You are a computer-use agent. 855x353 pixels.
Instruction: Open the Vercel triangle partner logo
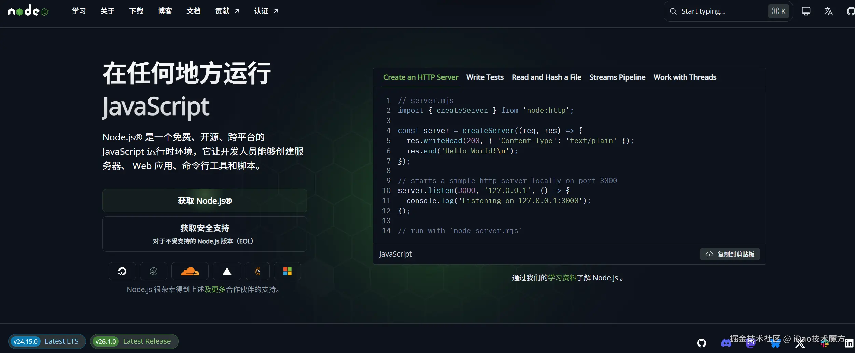click(227, 271)
